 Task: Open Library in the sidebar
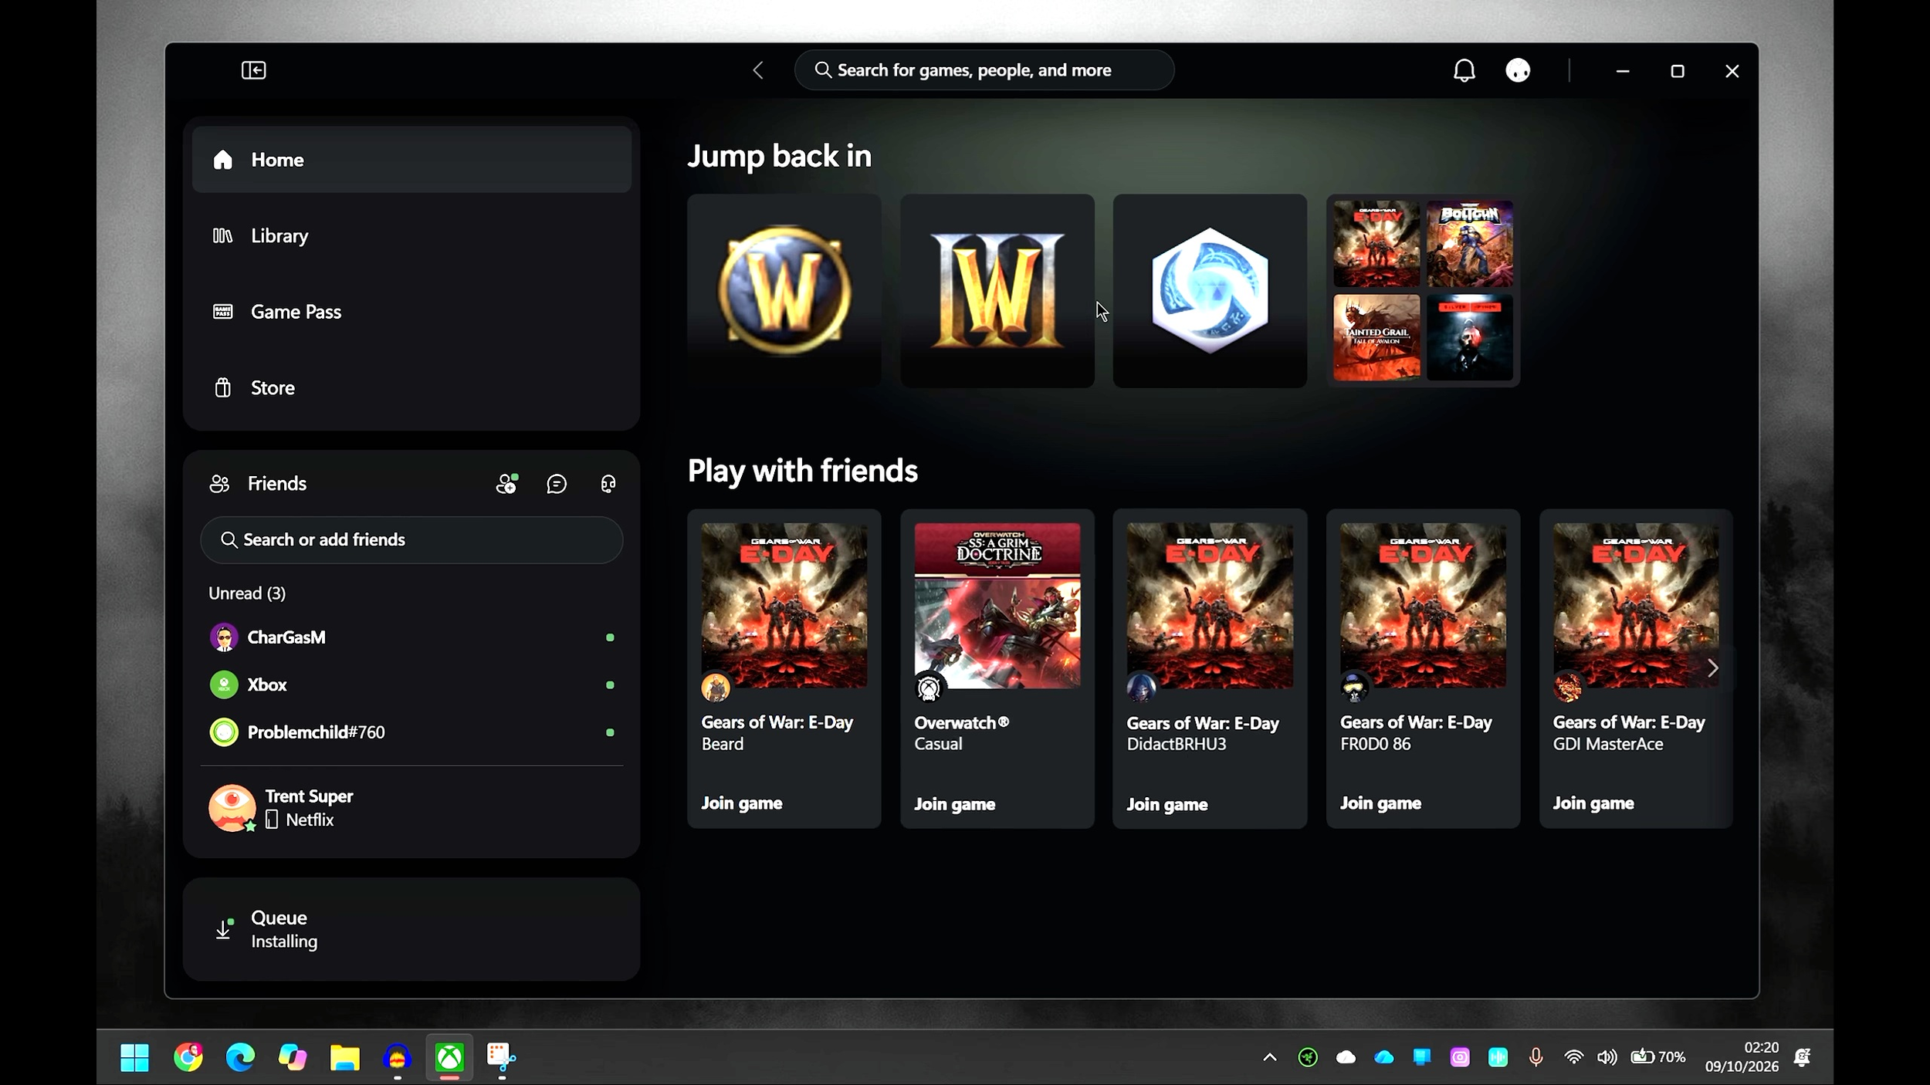point(411,235)
